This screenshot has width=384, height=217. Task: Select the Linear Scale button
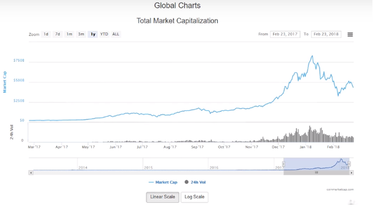tap(163, 197)
